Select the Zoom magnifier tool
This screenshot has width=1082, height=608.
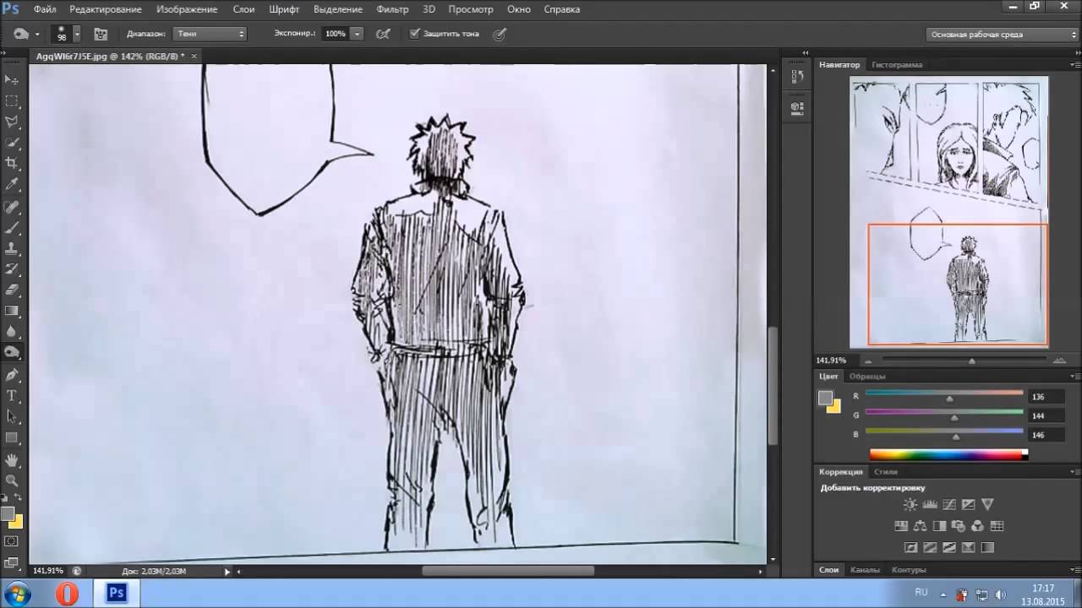coord(12,480)
